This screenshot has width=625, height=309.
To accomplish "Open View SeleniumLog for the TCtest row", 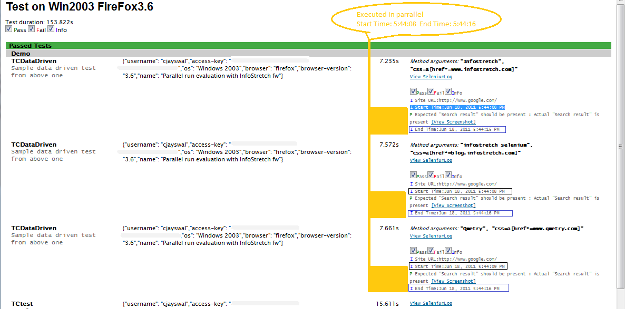I will tap(431, 303).
